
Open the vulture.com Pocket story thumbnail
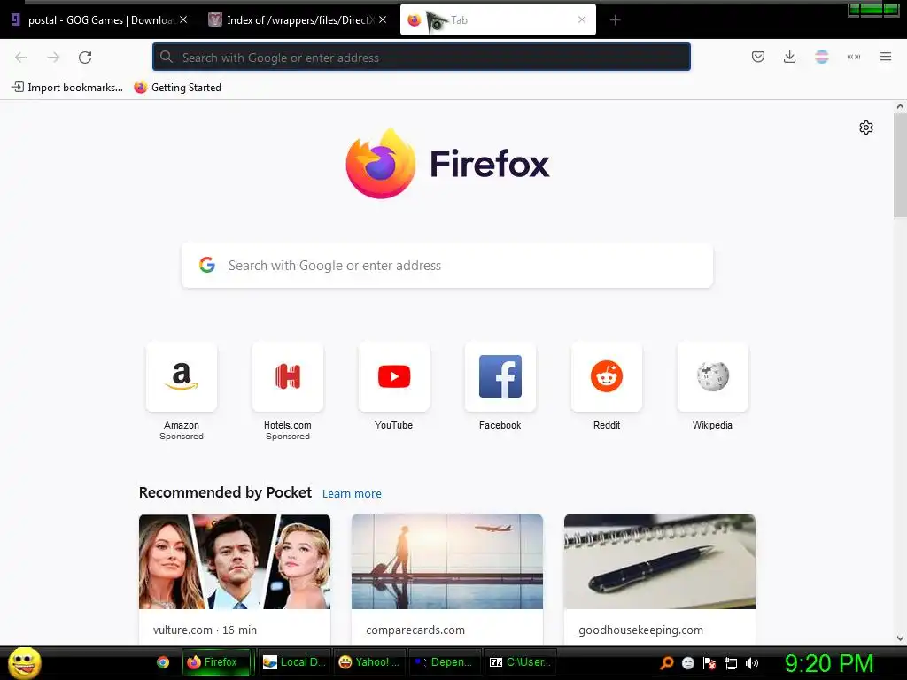235,561
